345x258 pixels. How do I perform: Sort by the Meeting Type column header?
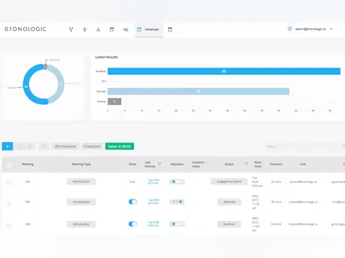point(81,164)
